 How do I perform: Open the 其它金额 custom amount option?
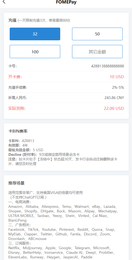[97, 52]
